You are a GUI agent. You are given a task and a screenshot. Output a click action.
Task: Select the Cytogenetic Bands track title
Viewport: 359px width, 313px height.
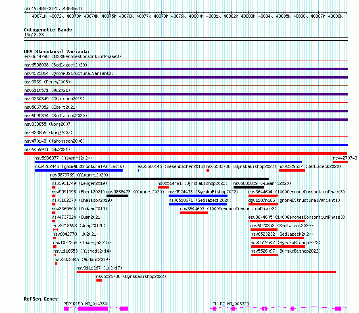(48, 30)
